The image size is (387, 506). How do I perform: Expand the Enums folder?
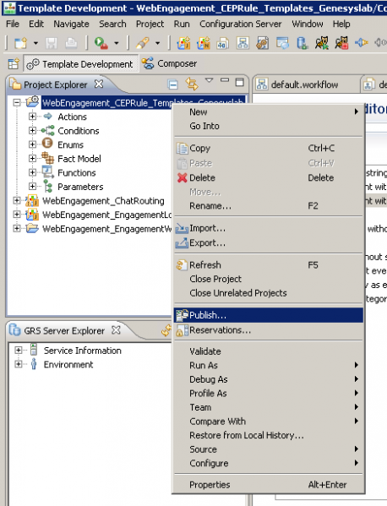tap(32, 144)
